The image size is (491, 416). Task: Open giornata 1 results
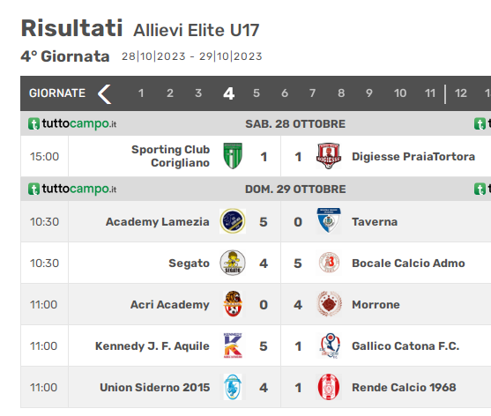[141, 93]
